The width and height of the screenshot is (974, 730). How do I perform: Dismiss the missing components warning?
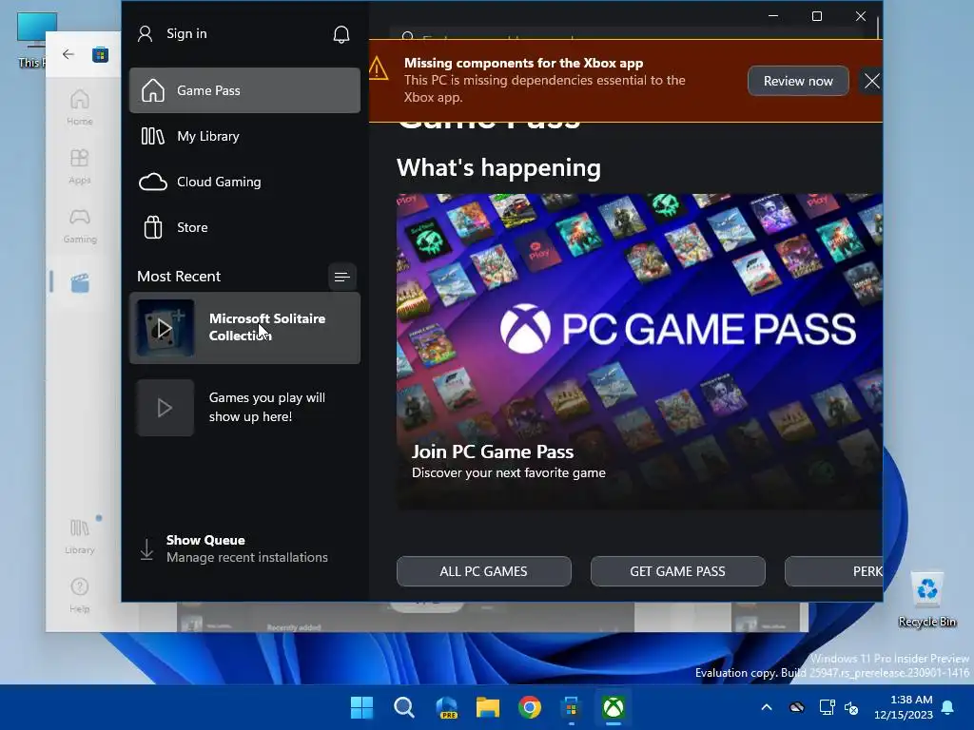[871, 81]
